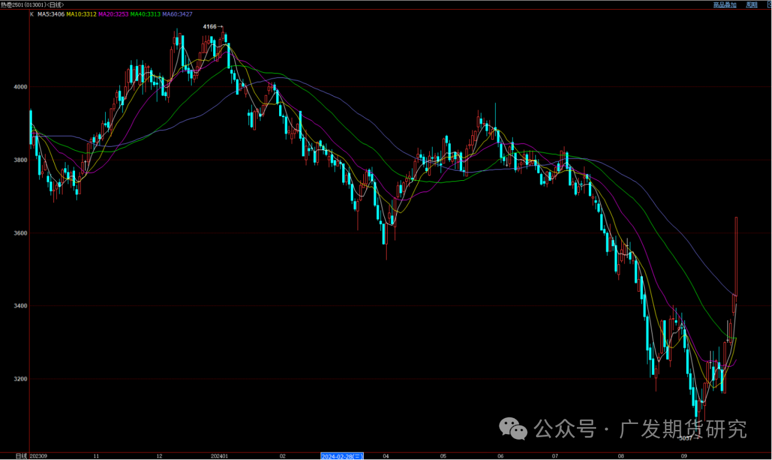
Task: Select the K indicator label
Action: (32, 13)
